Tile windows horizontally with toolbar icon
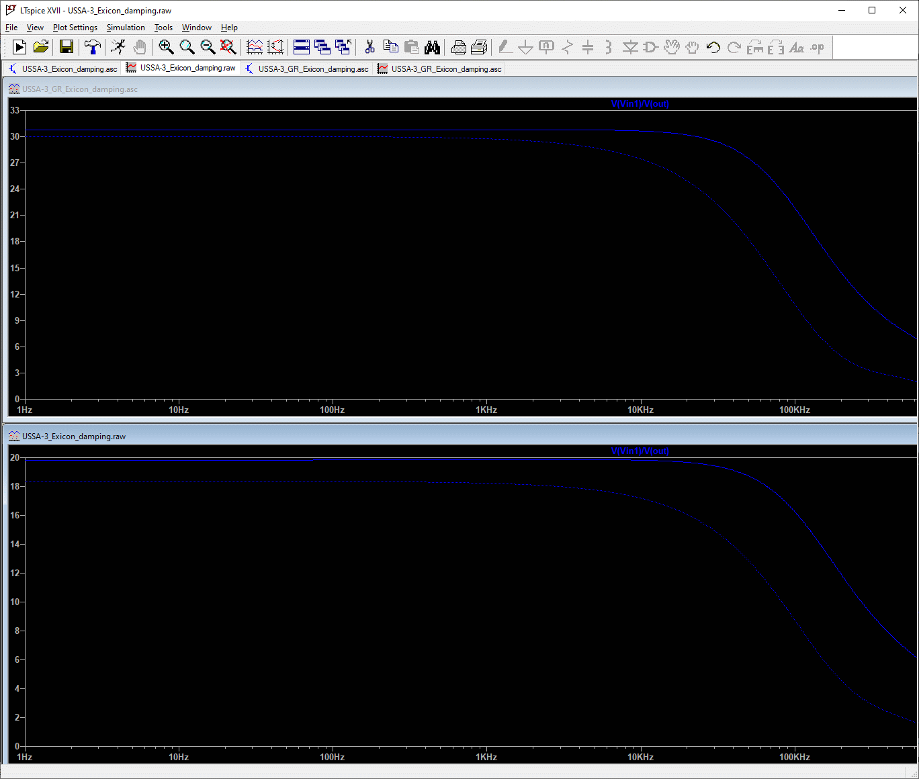This screenshot has height=779, width=919. pyautogui.click(x=302, y=47)
